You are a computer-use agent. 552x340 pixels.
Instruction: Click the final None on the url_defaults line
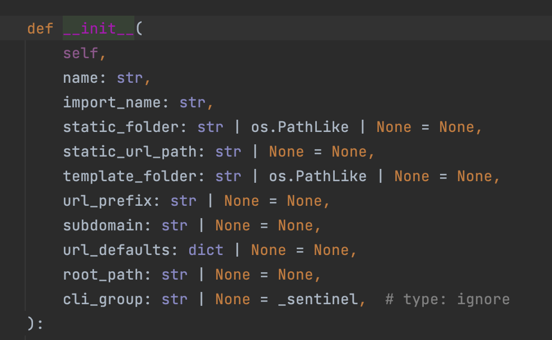(331, 251)
